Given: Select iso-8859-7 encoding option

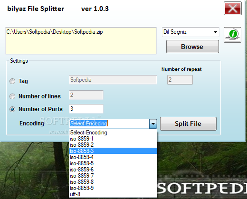Looking at the screenshot, I should 113,176.
